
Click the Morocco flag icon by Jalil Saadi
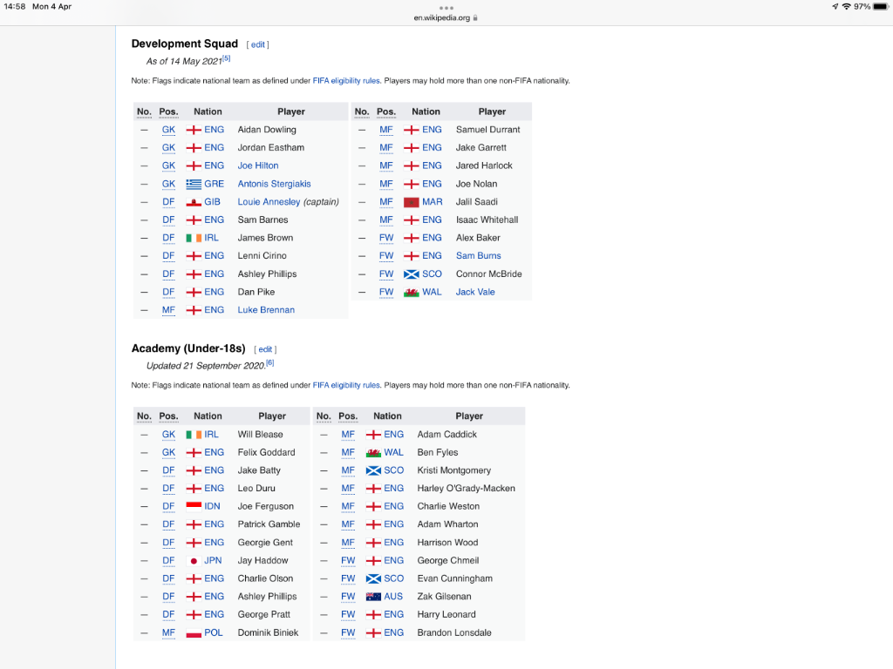(x=412, y=202)
